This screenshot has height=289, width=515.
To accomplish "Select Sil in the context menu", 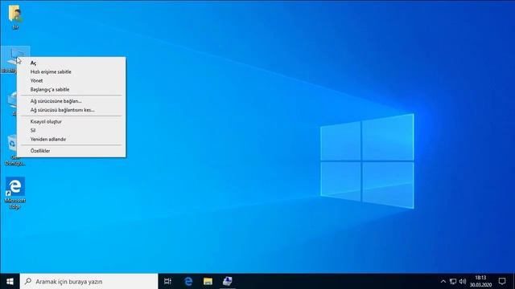I will click(72, 130).
